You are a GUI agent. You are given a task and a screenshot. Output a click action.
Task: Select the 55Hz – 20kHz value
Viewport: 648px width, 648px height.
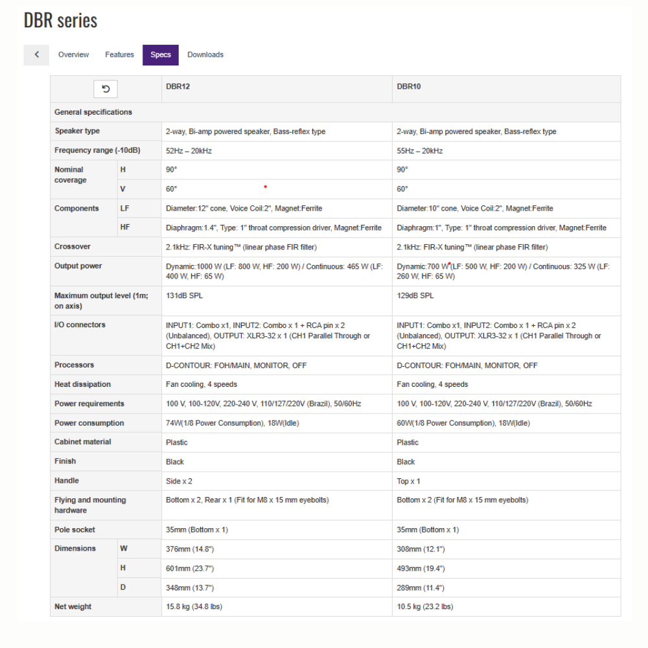coord(420,151)
